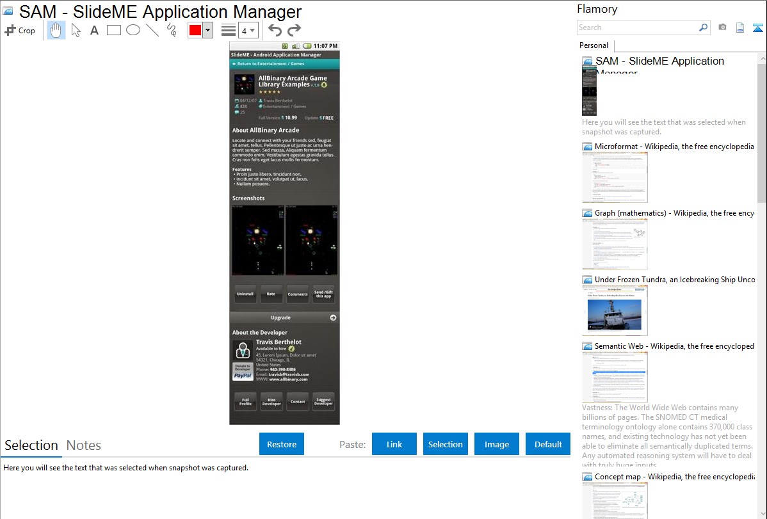
Task: Switch to the Selection tab
Action: tap(31, 445)
